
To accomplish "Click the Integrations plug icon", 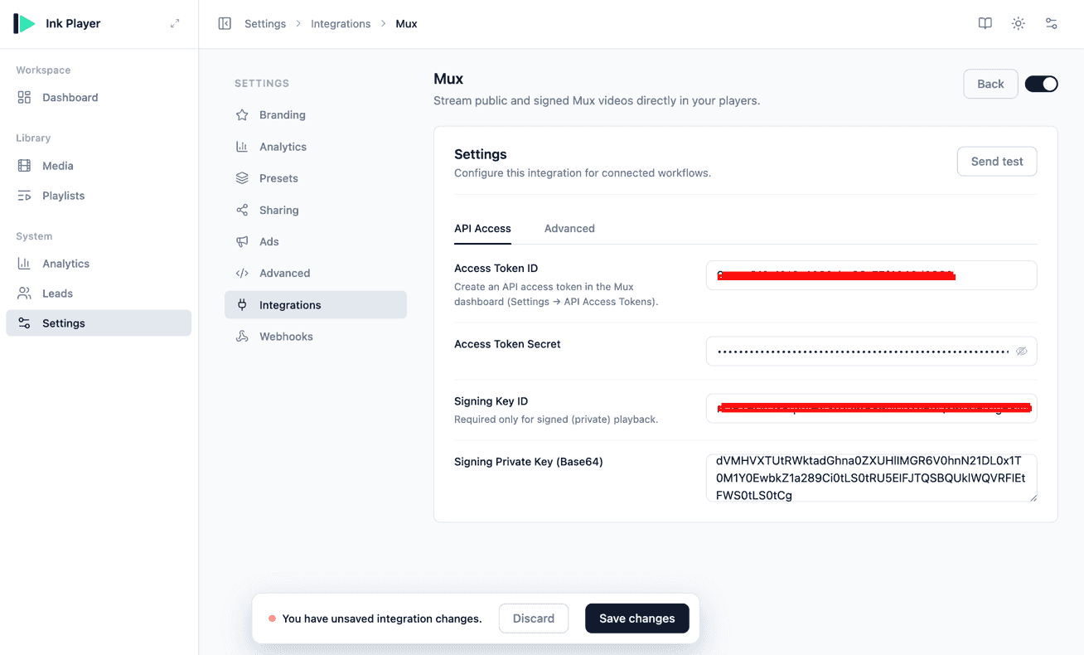I will click(x=242, y=304).
